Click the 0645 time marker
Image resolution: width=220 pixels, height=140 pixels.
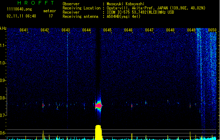pyautogui.click(x=107, y=30)
